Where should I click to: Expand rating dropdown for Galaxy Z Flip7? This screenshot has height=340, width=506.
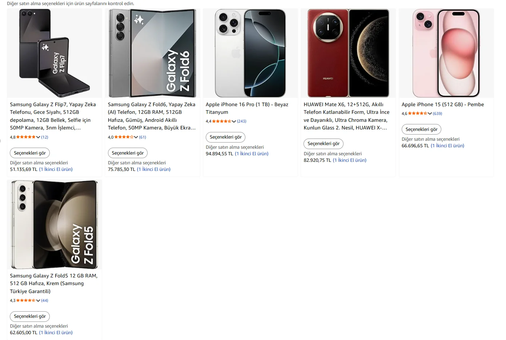[38, 137]
